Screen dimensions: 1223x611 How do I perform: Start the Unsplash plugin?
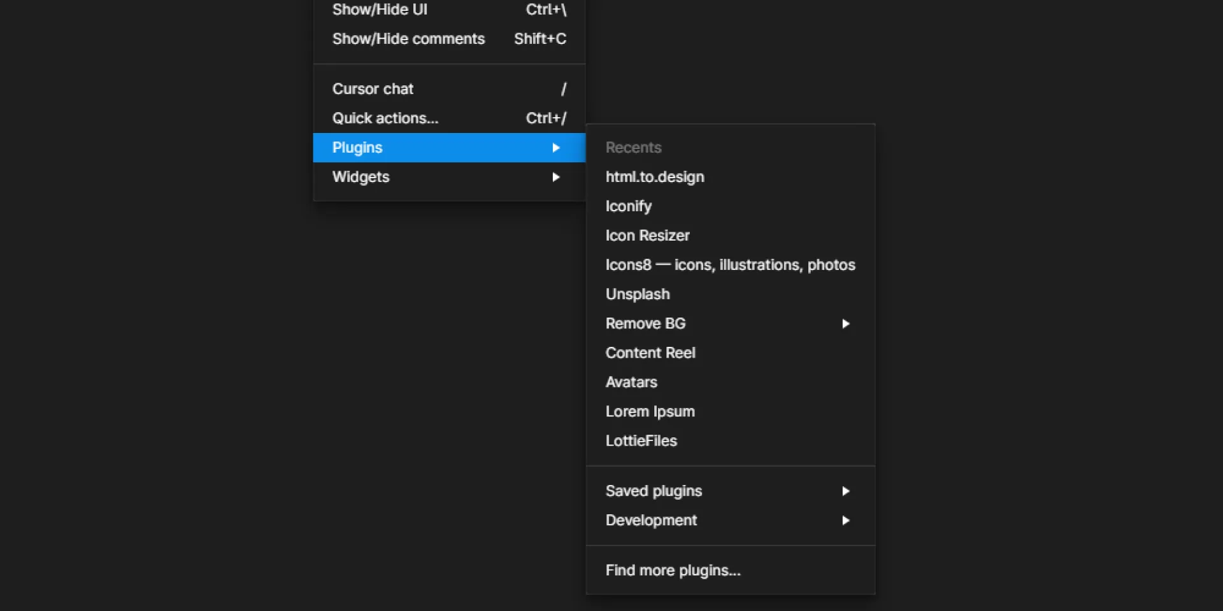(x=731, y=294)
